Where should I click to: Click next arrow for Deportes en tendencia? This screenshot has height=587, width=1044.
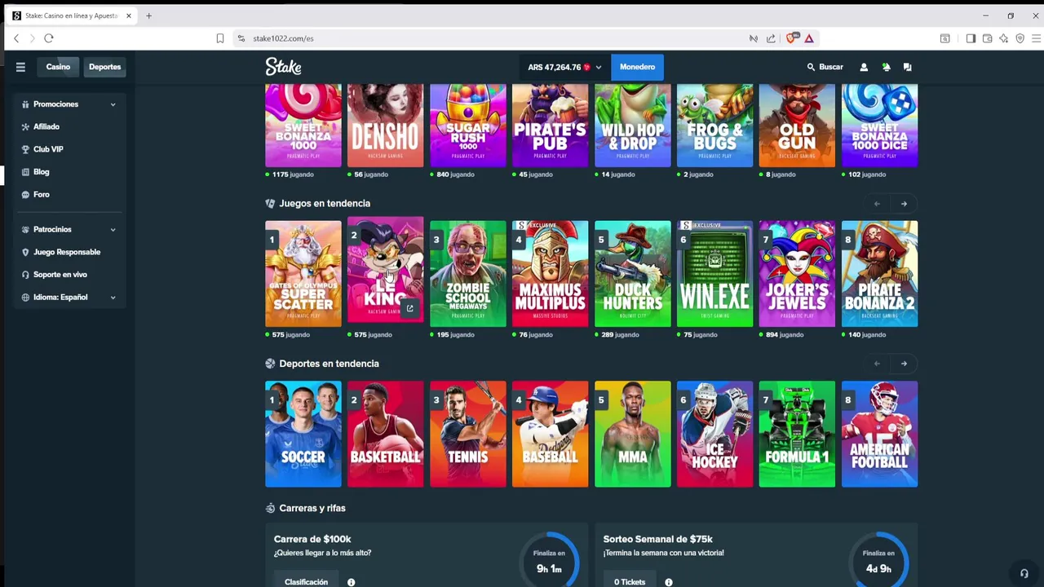[x=904, y=364]
